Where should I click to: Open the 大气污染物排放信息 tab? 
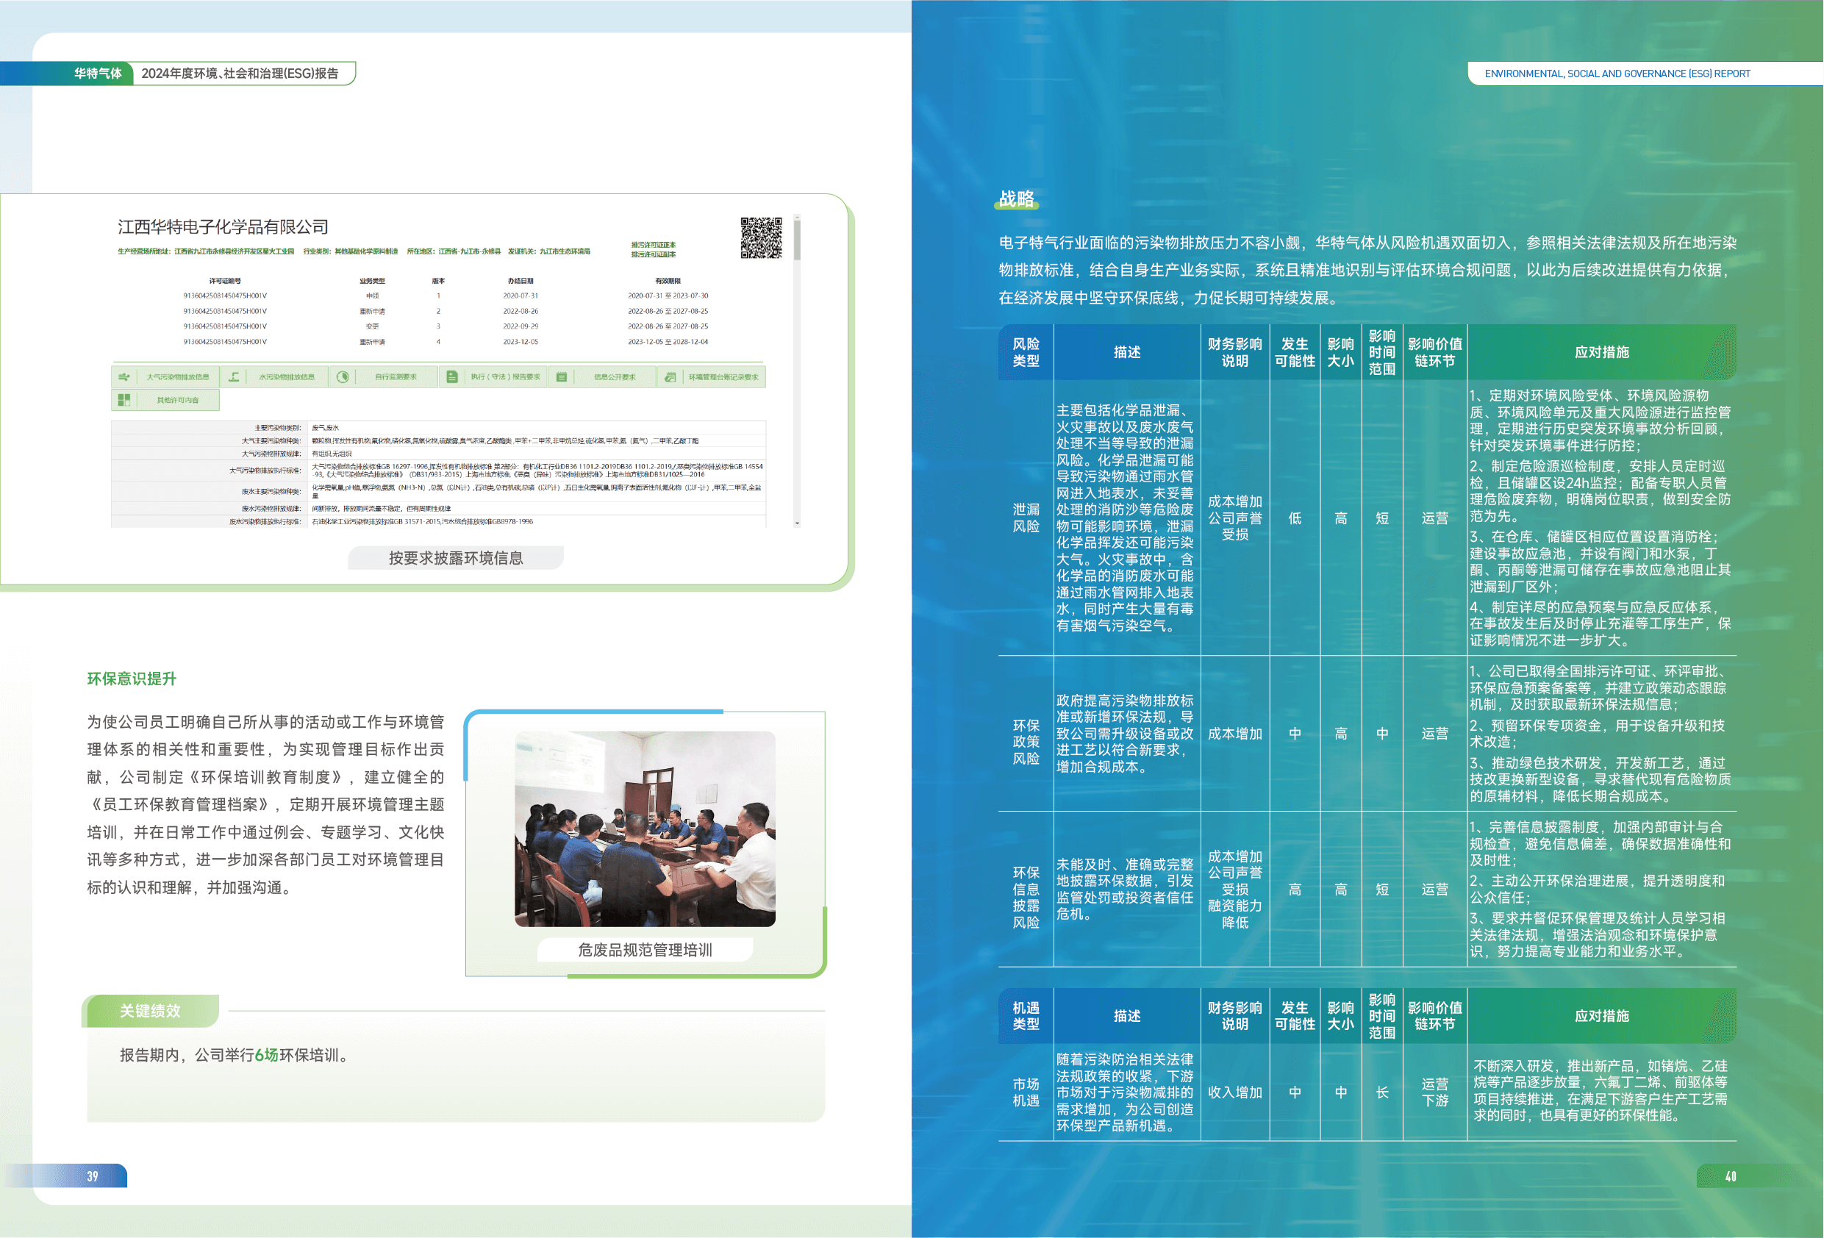tap(177, 377)
